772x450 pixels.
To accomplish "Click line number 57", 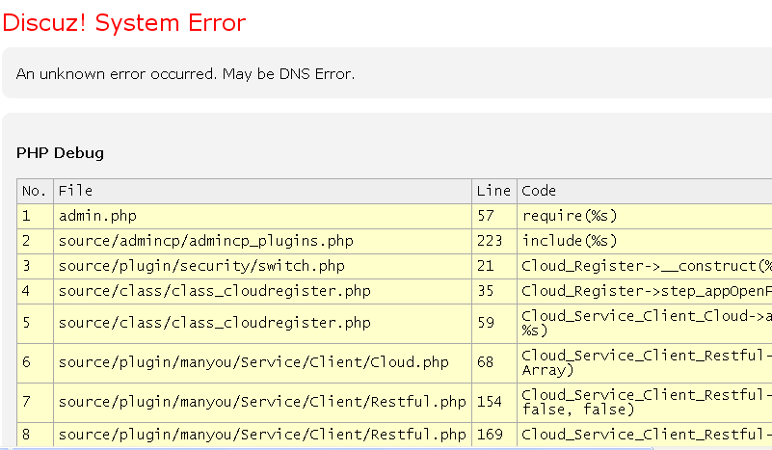I will (493, 216).
